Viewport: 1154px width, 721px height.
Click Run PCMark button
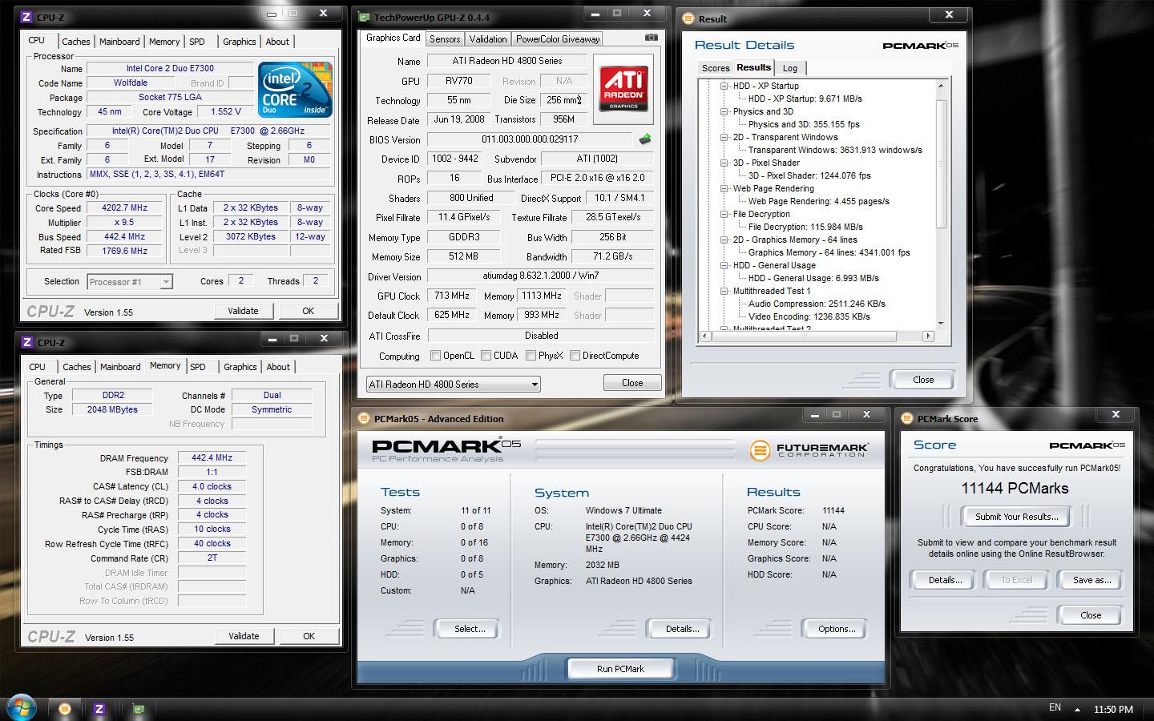click(x=620, y=669)
